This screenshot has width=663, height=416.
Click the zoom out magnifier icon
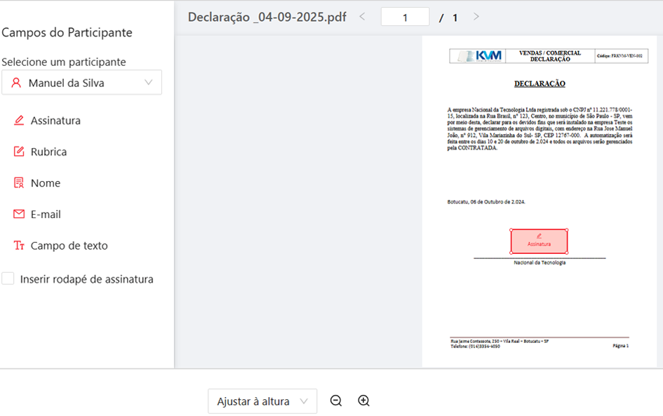(x=336, y=401)
